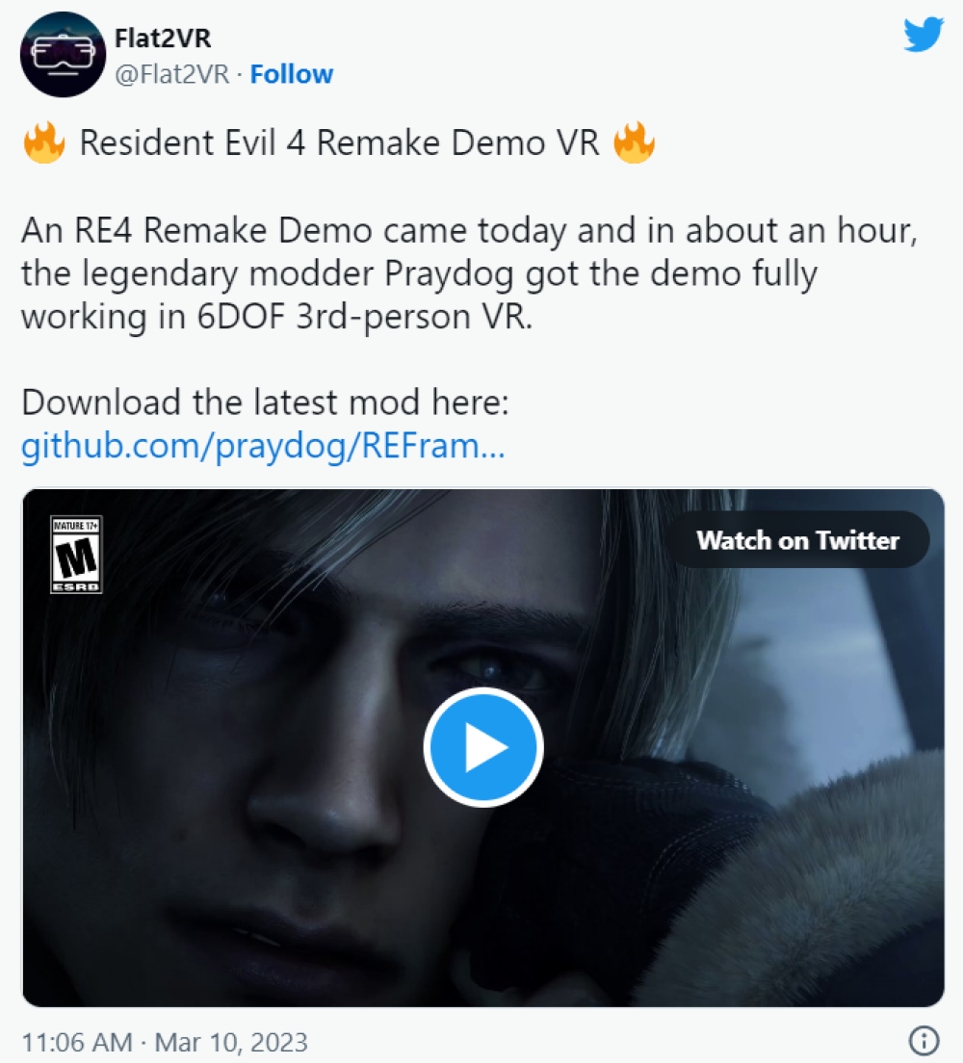The width and height of the screenshot is (963, 1063).
Task: Open the tweet info icon
Action: coord(924,1040)
